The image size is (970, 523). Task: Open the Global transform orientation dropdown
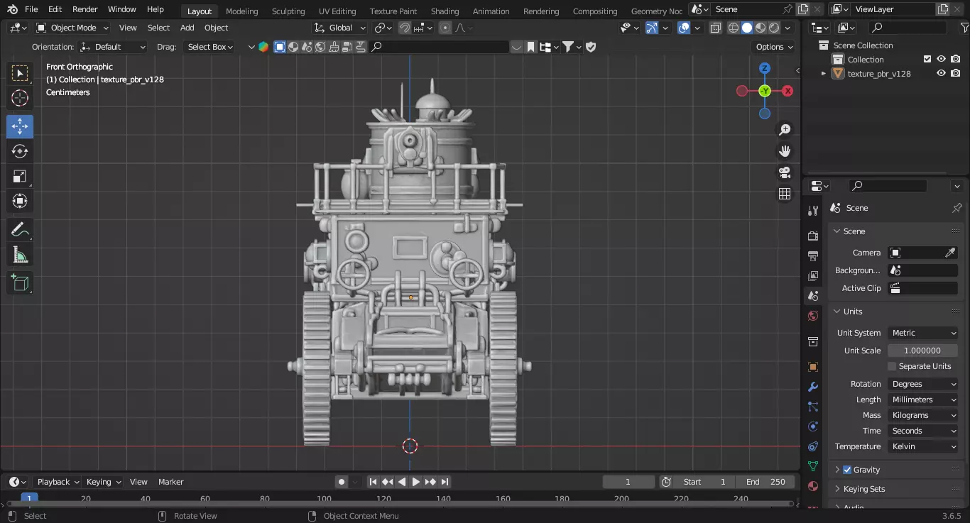click(340, 28)
